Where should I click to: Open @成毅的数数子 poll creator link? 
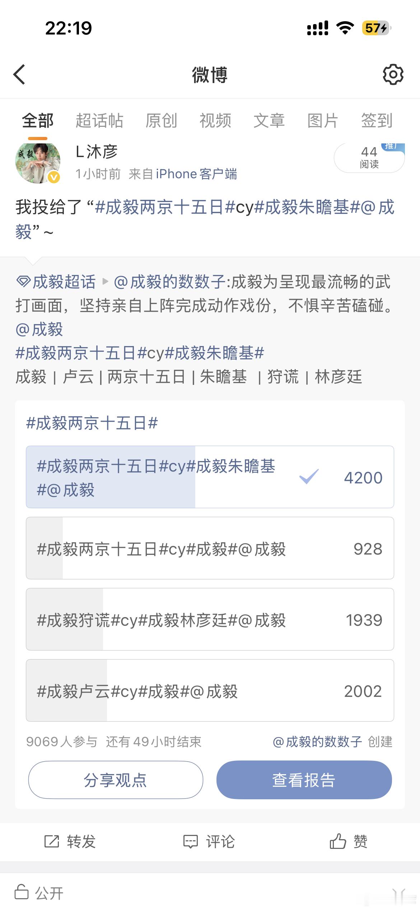click(317, 741)
